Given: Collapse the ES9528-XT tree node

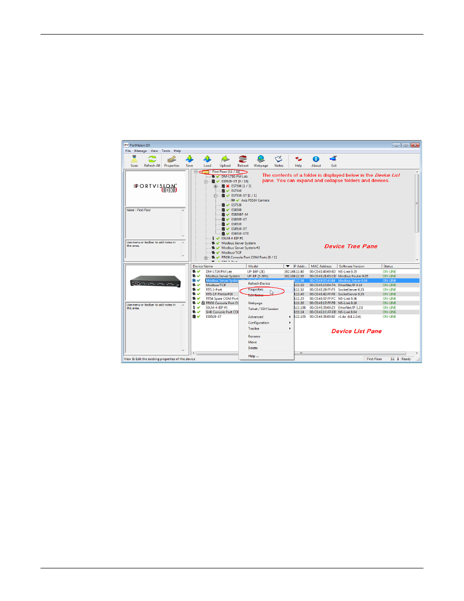Looking at the screenshot, I should [206, 182].
